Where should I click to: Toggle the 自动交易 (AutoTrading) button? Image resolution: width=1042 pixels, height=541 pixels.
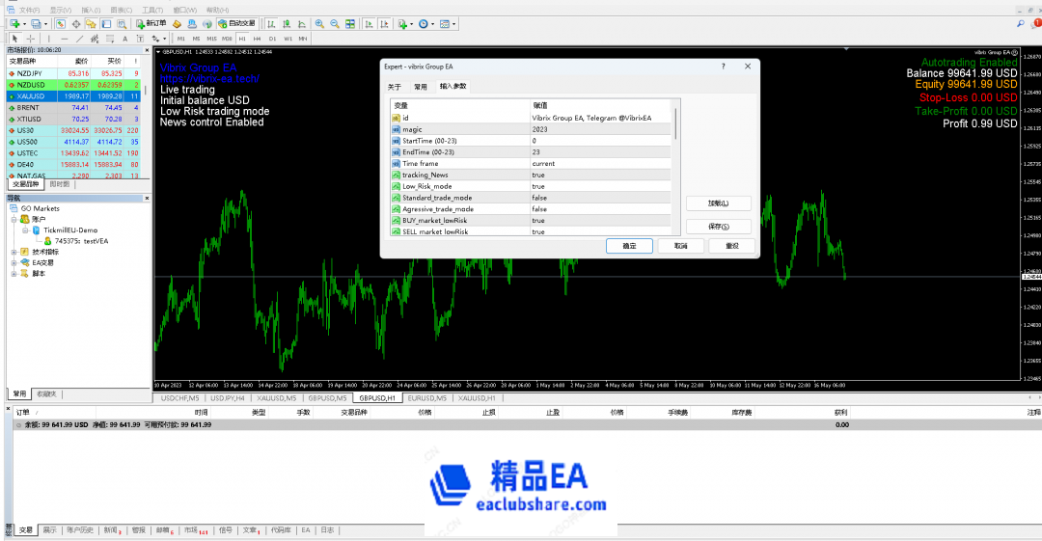[x=236, y=23]
